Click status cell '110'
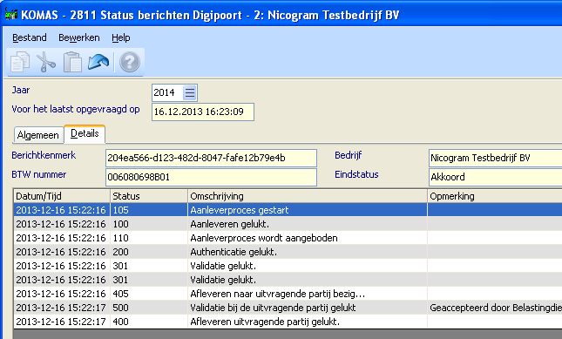 149,238
